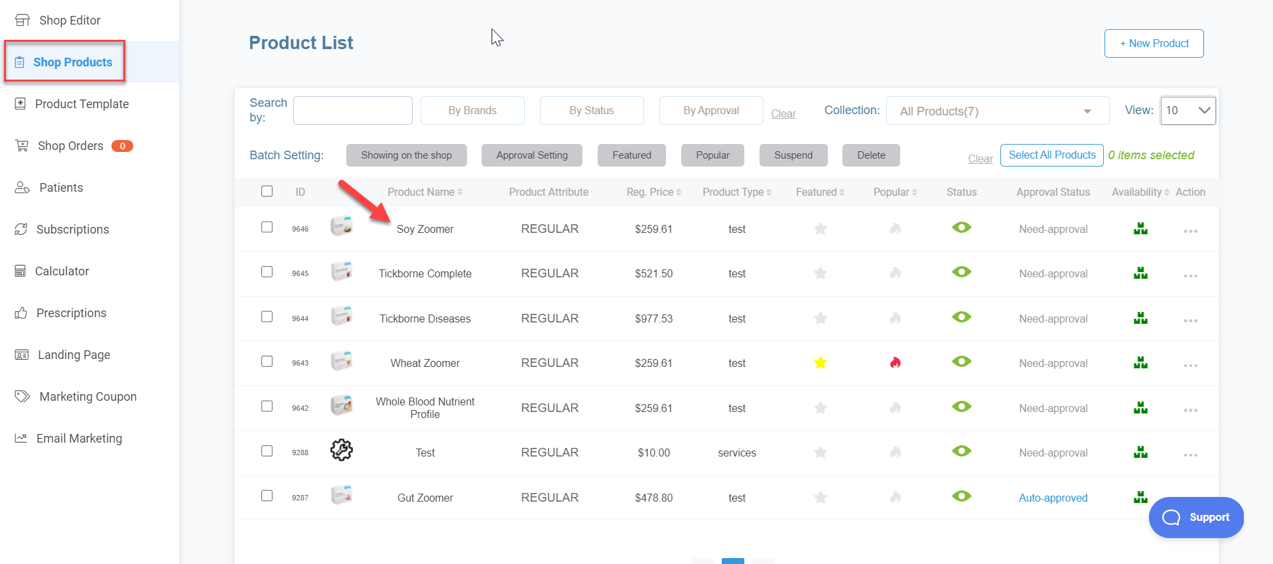
Task: Click the Marketing Coupon tag icon
Action: [x=23, y=396]
